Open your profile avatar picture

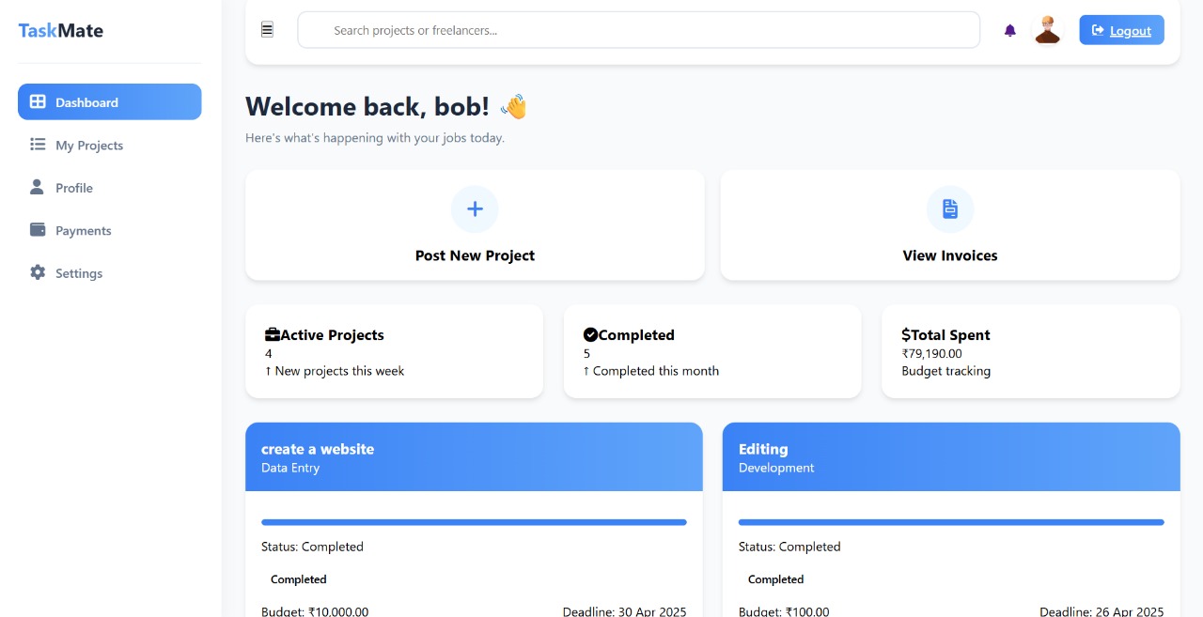1048,29
